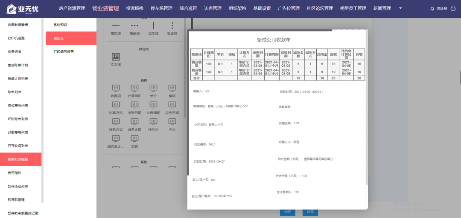The height and width of the screenshot is (218, 461).
Task: Choose the 减免方式 table field icon
Action: (x=116, y=121)
